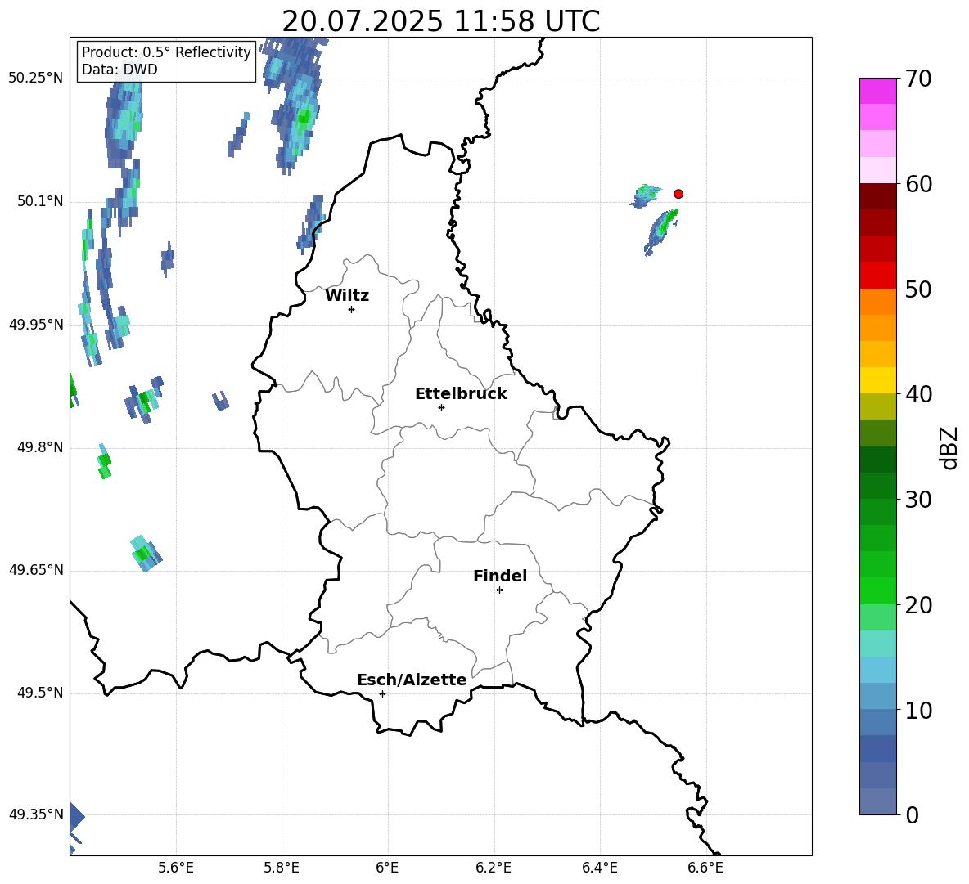The image size is (969, 884).
Task: Click the 49.8°N latitude label
Action: tap(40, 447)
